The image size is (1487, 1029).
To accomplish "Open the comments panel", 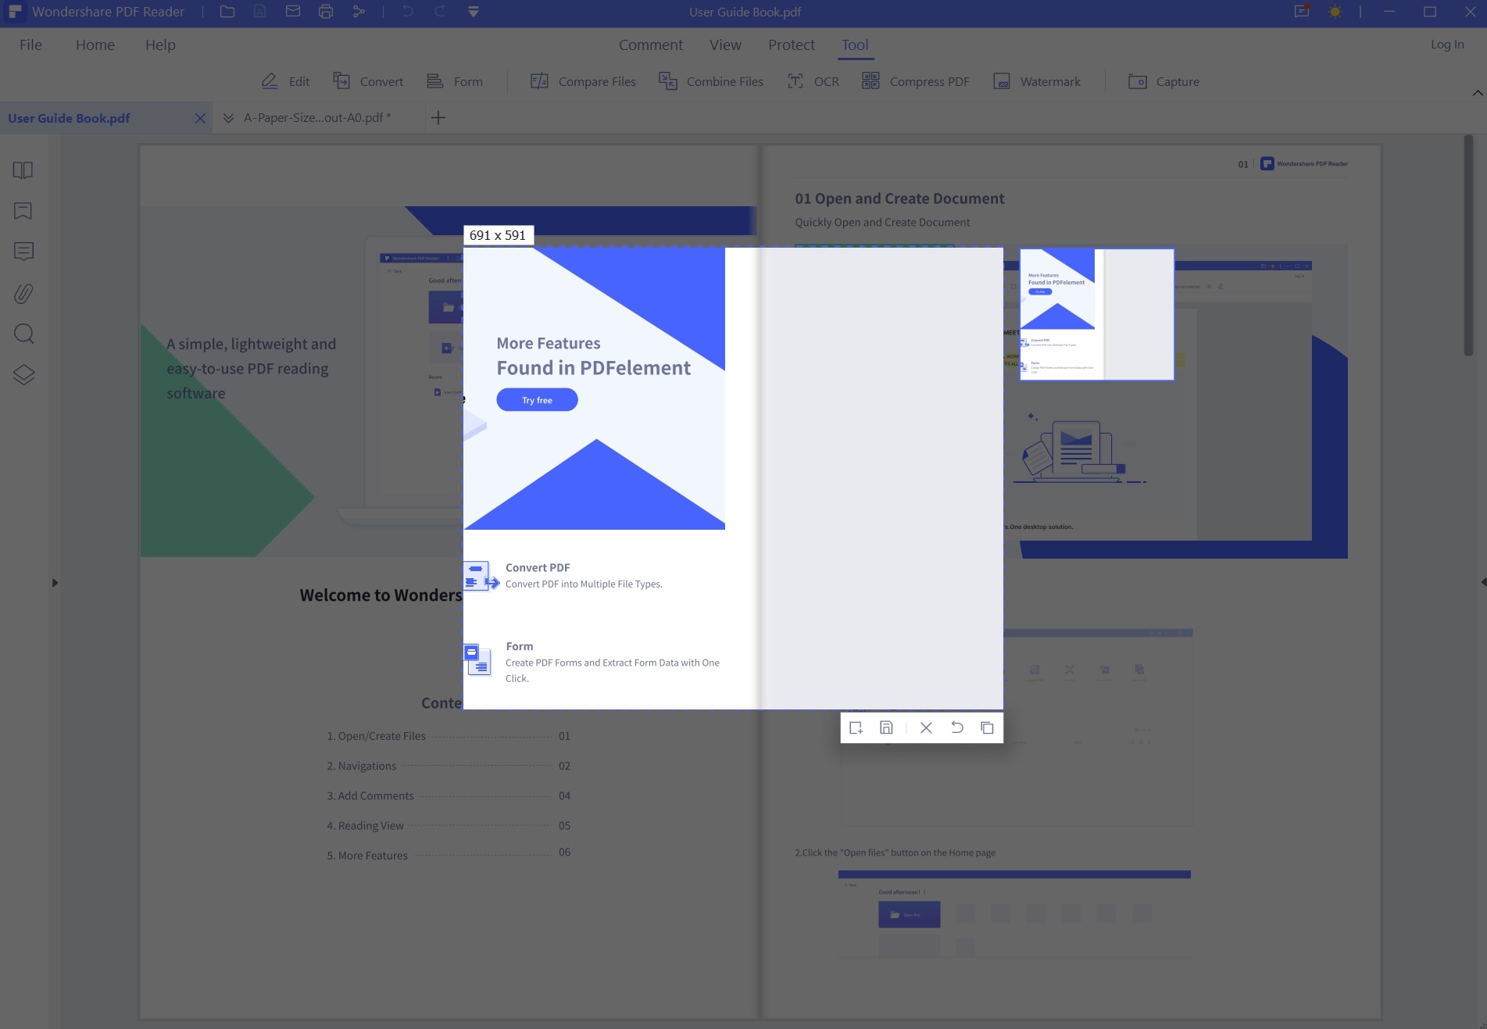I will (23, 252).
